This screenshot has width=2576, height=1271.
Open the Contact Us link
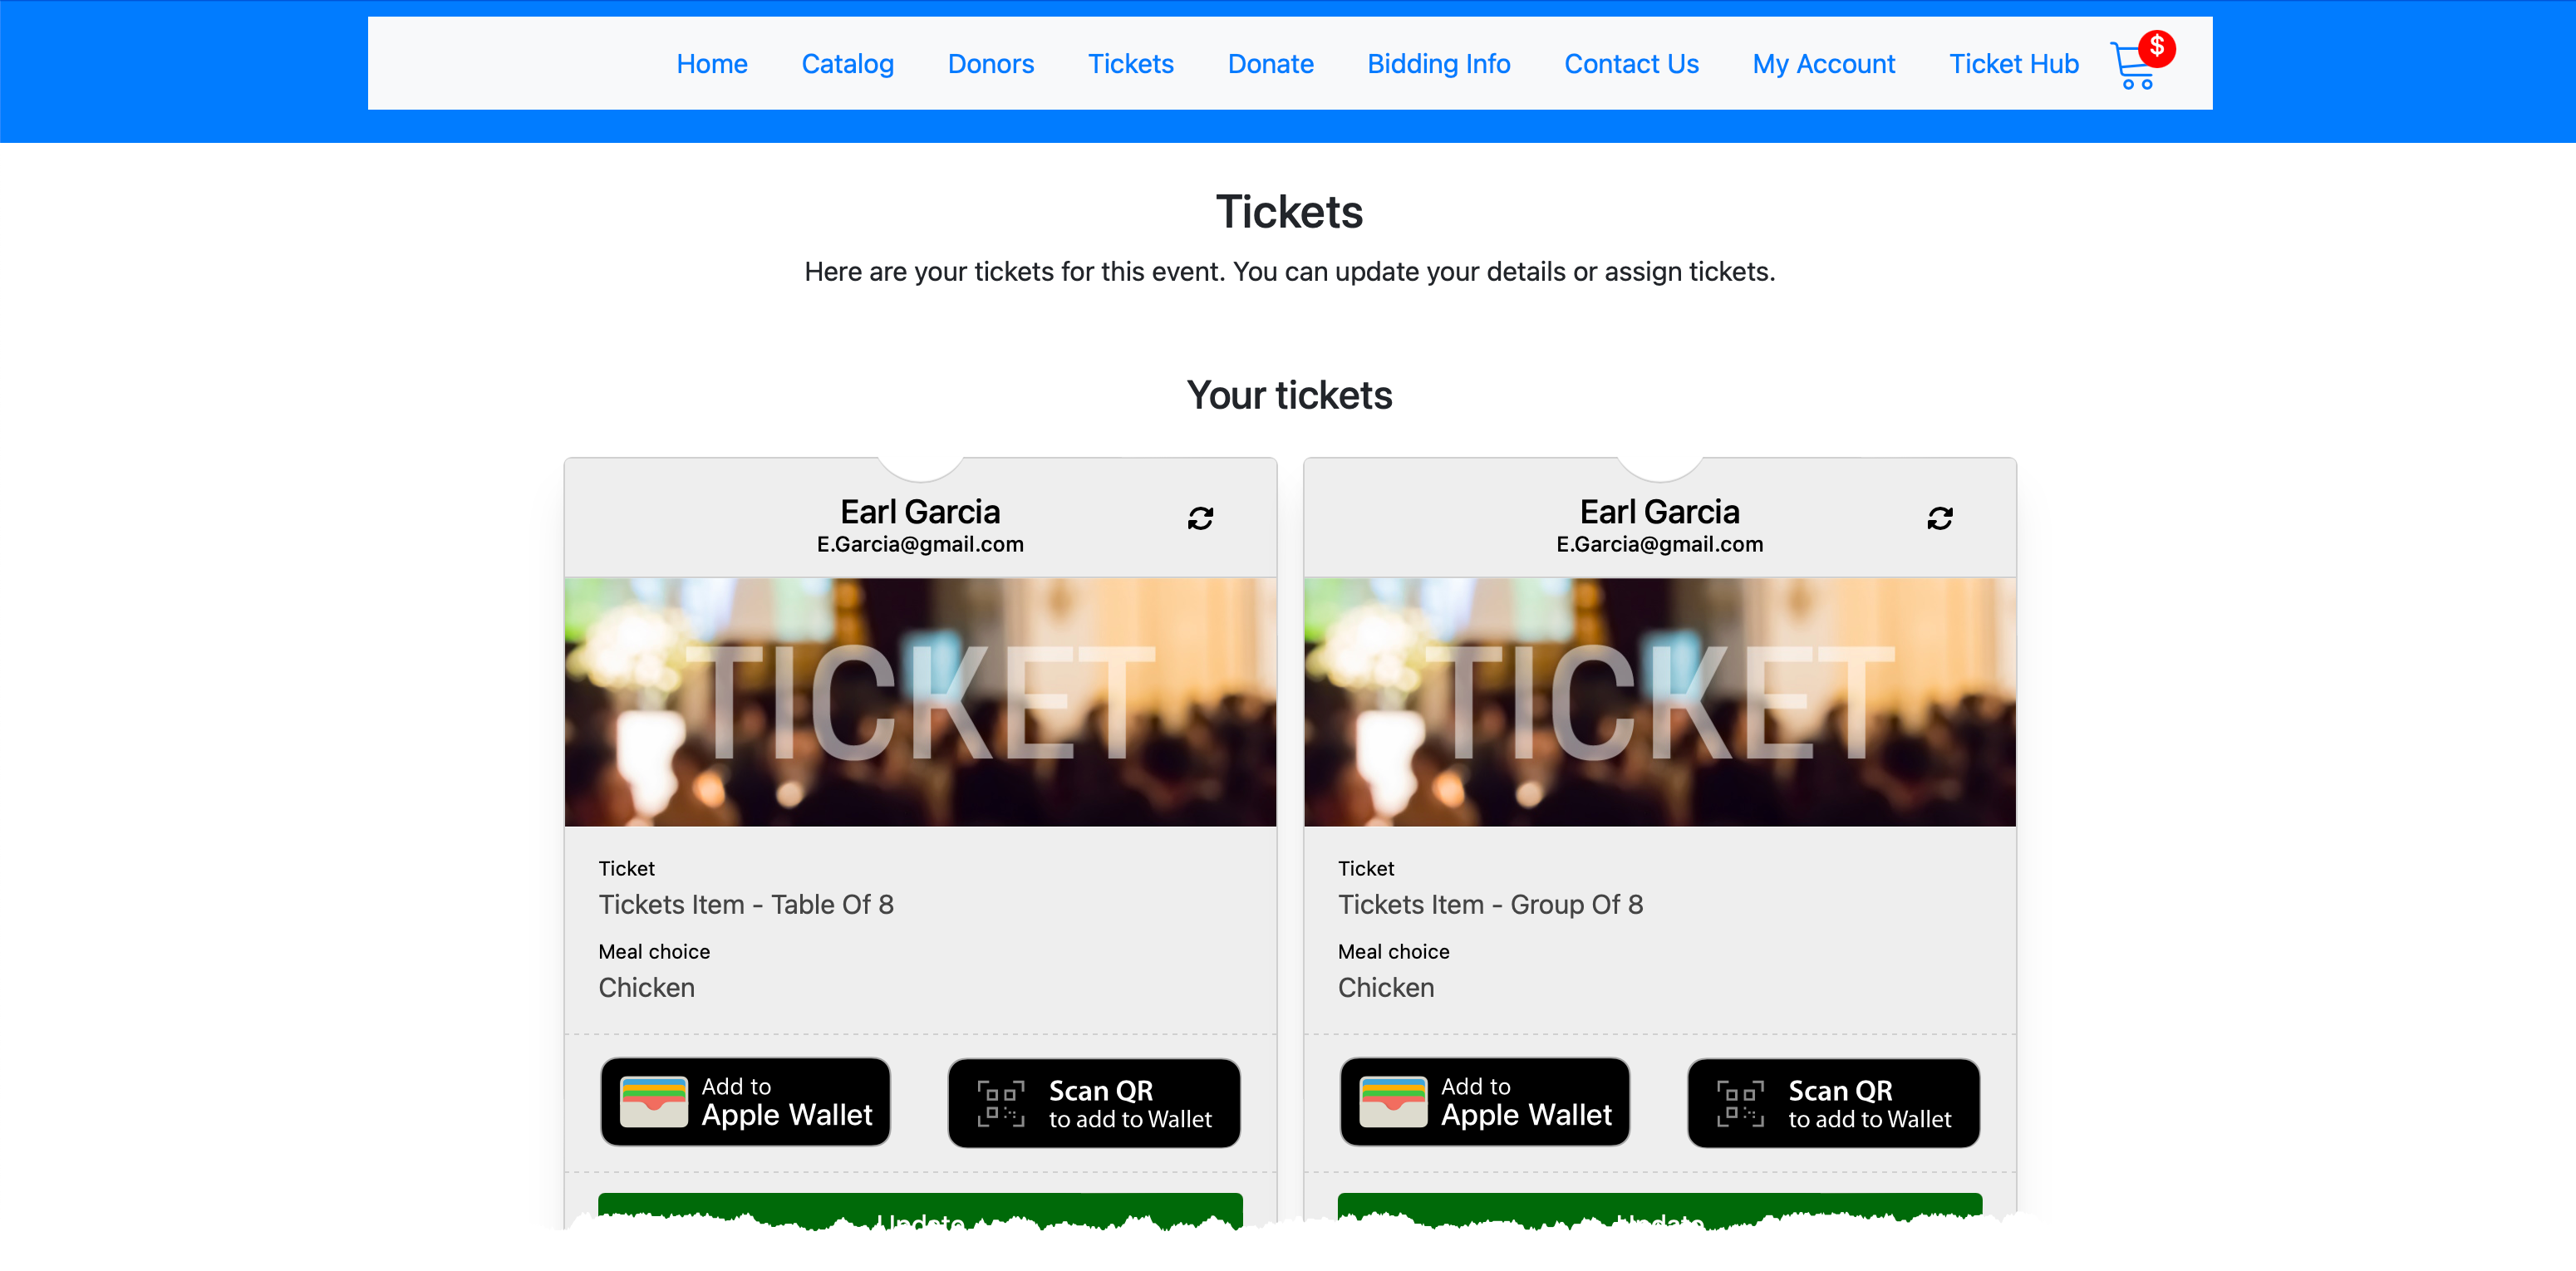coord(1631,64)
